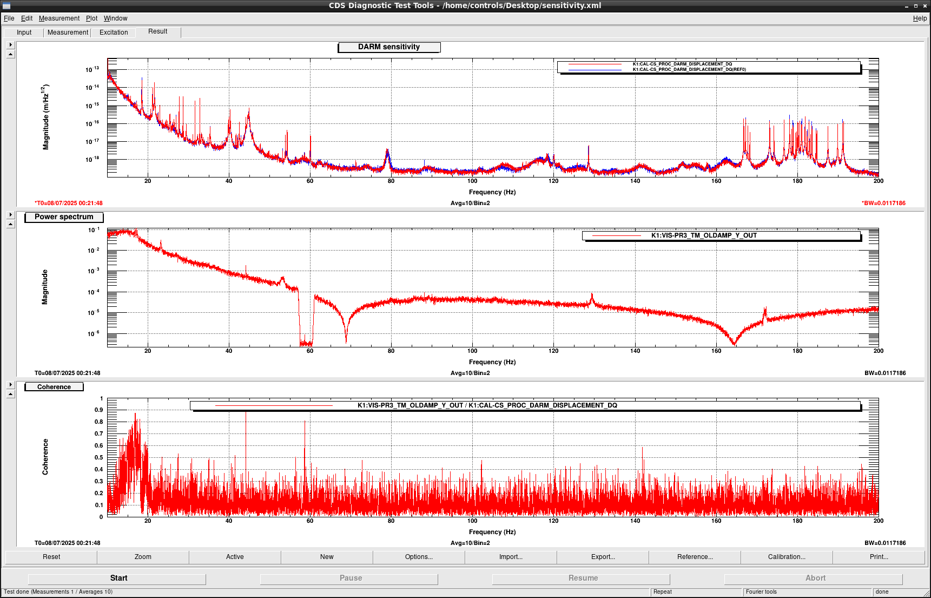Start the measurement
The width and height of the screenshot is (931, 598).
coord(117,579)
